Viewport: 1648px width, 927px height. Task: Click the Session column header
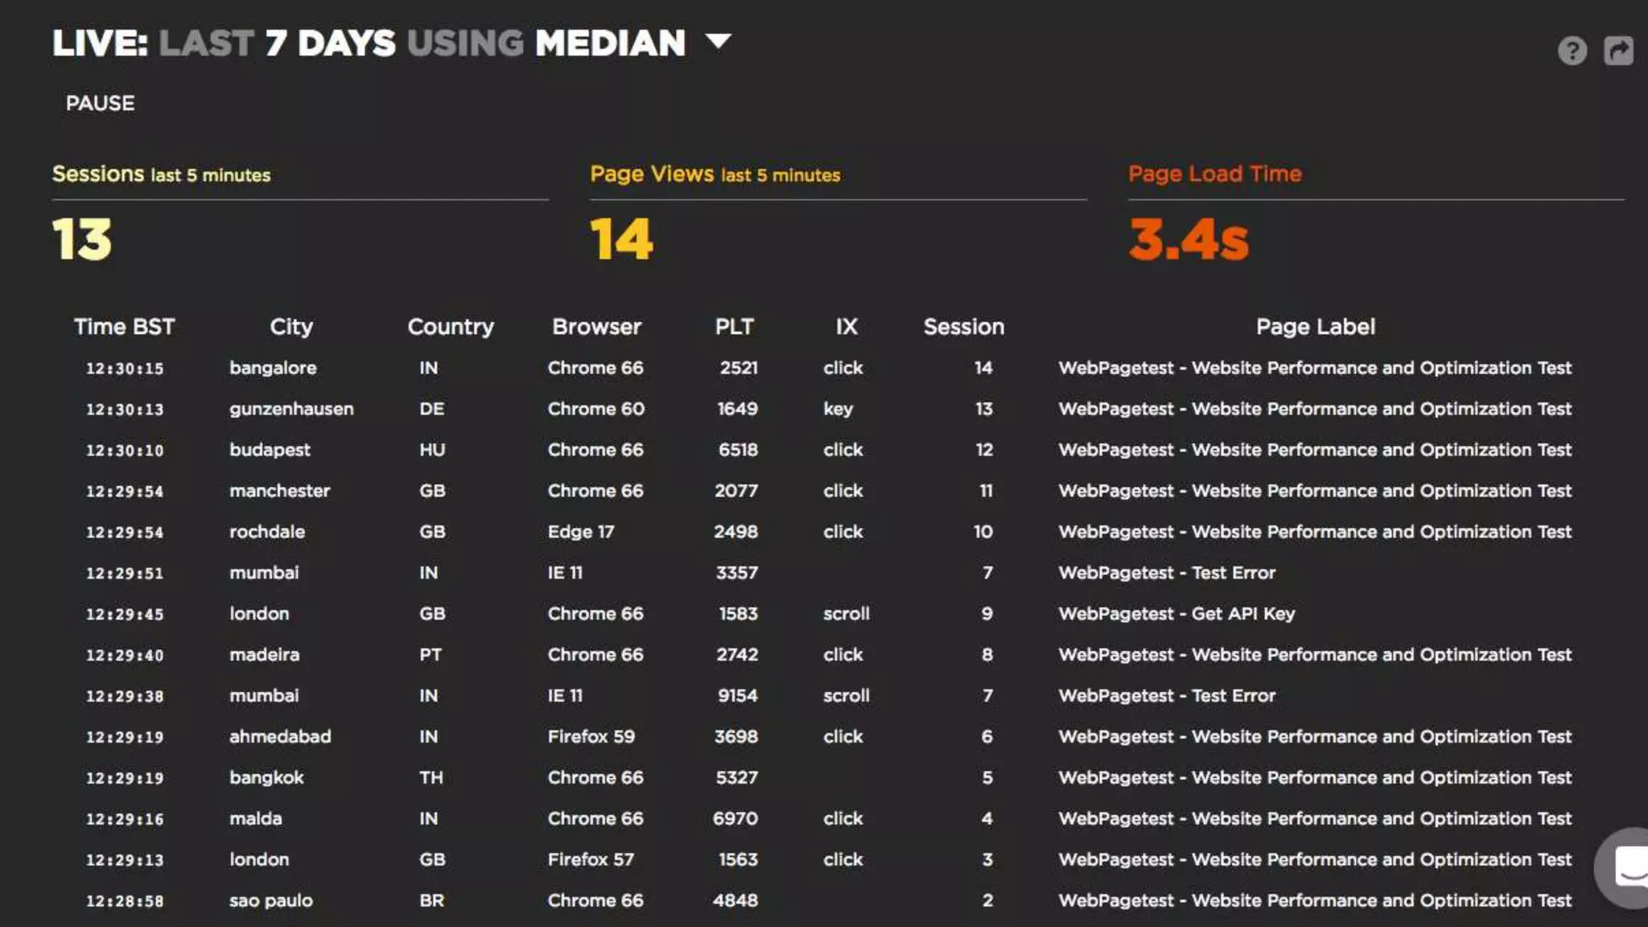click(x=963, y=327)
